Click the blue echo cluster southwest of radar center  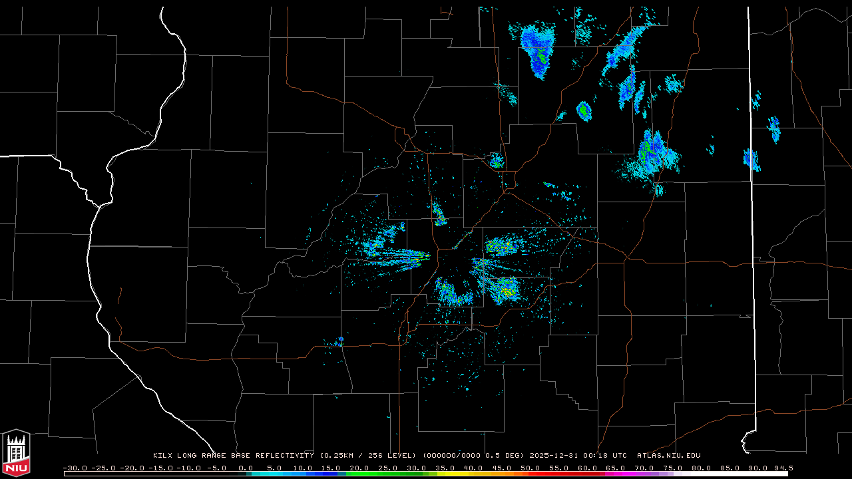(x=453, y=293)
